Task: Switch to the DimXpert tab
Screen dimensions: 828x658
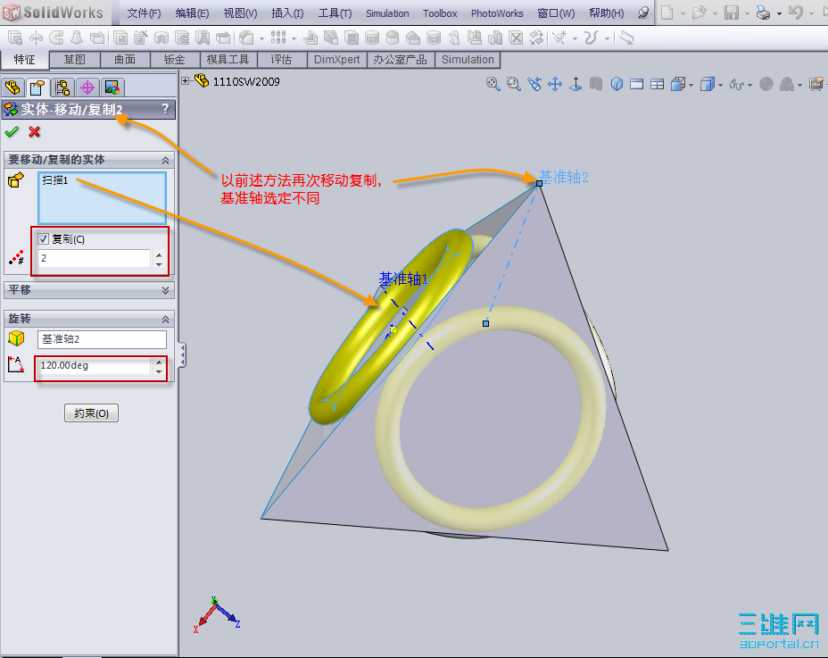Action: pos(337,60)
